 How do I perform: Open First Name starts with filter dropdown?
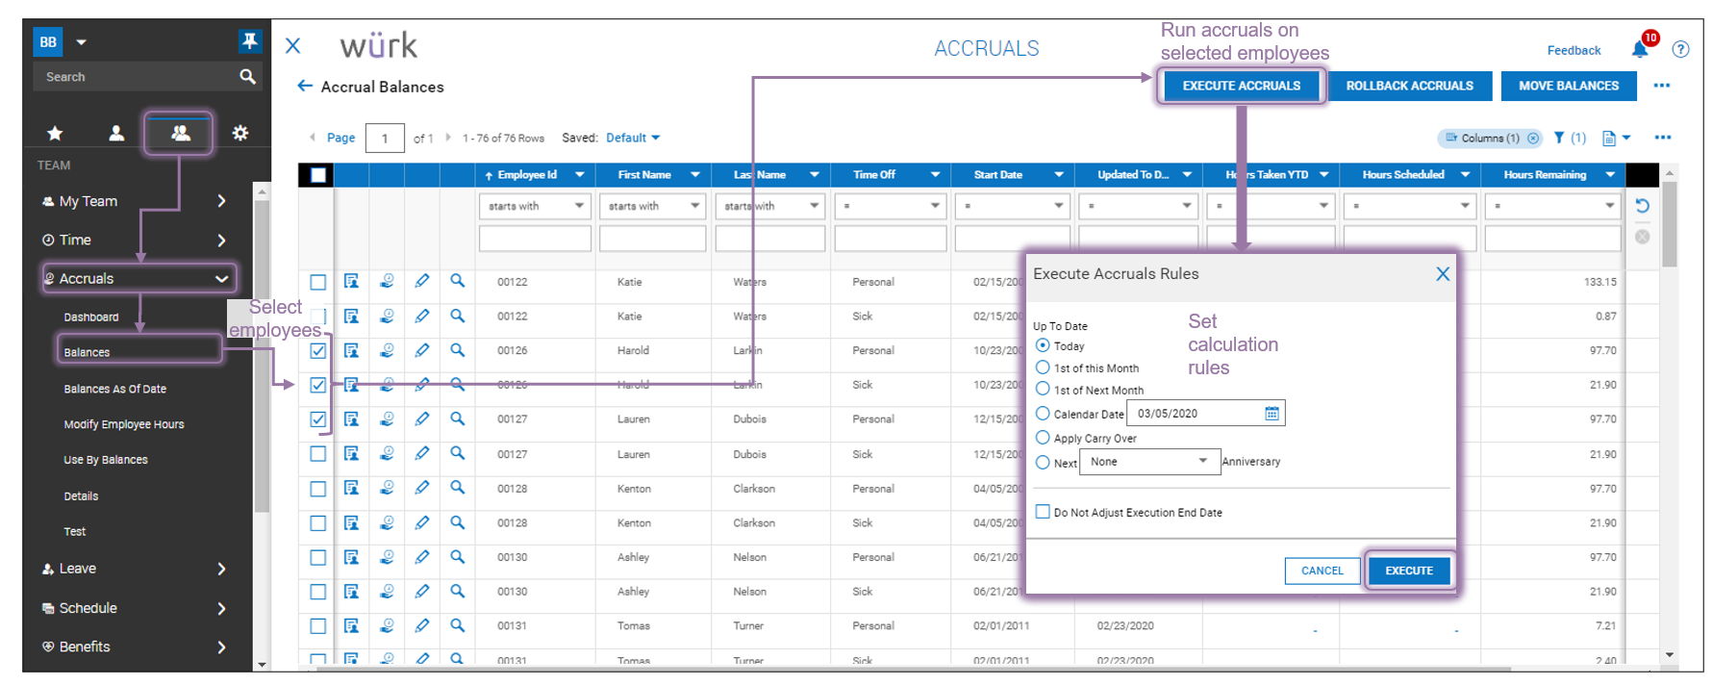click(652, 206)
